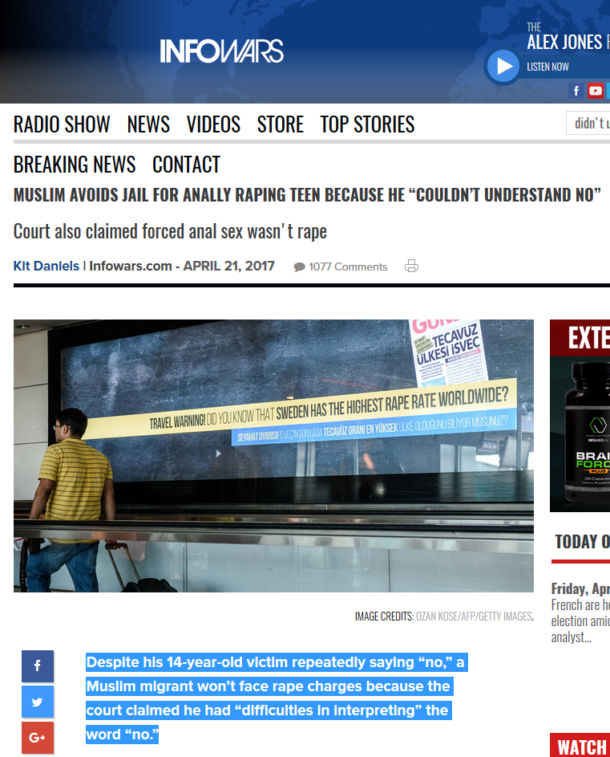Visit the Store page
This screenshot has height=757, width=610.
coord(281,124)
